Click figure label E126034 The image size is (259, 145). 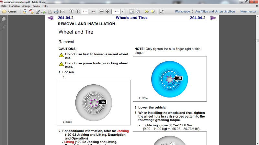[x=143, y=98]
